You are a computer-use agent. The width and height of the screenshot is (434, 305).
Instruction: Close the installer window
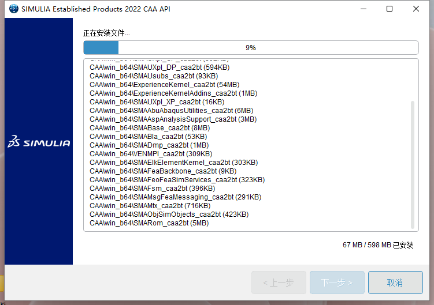pyautogui.click(x=416, y=9)
